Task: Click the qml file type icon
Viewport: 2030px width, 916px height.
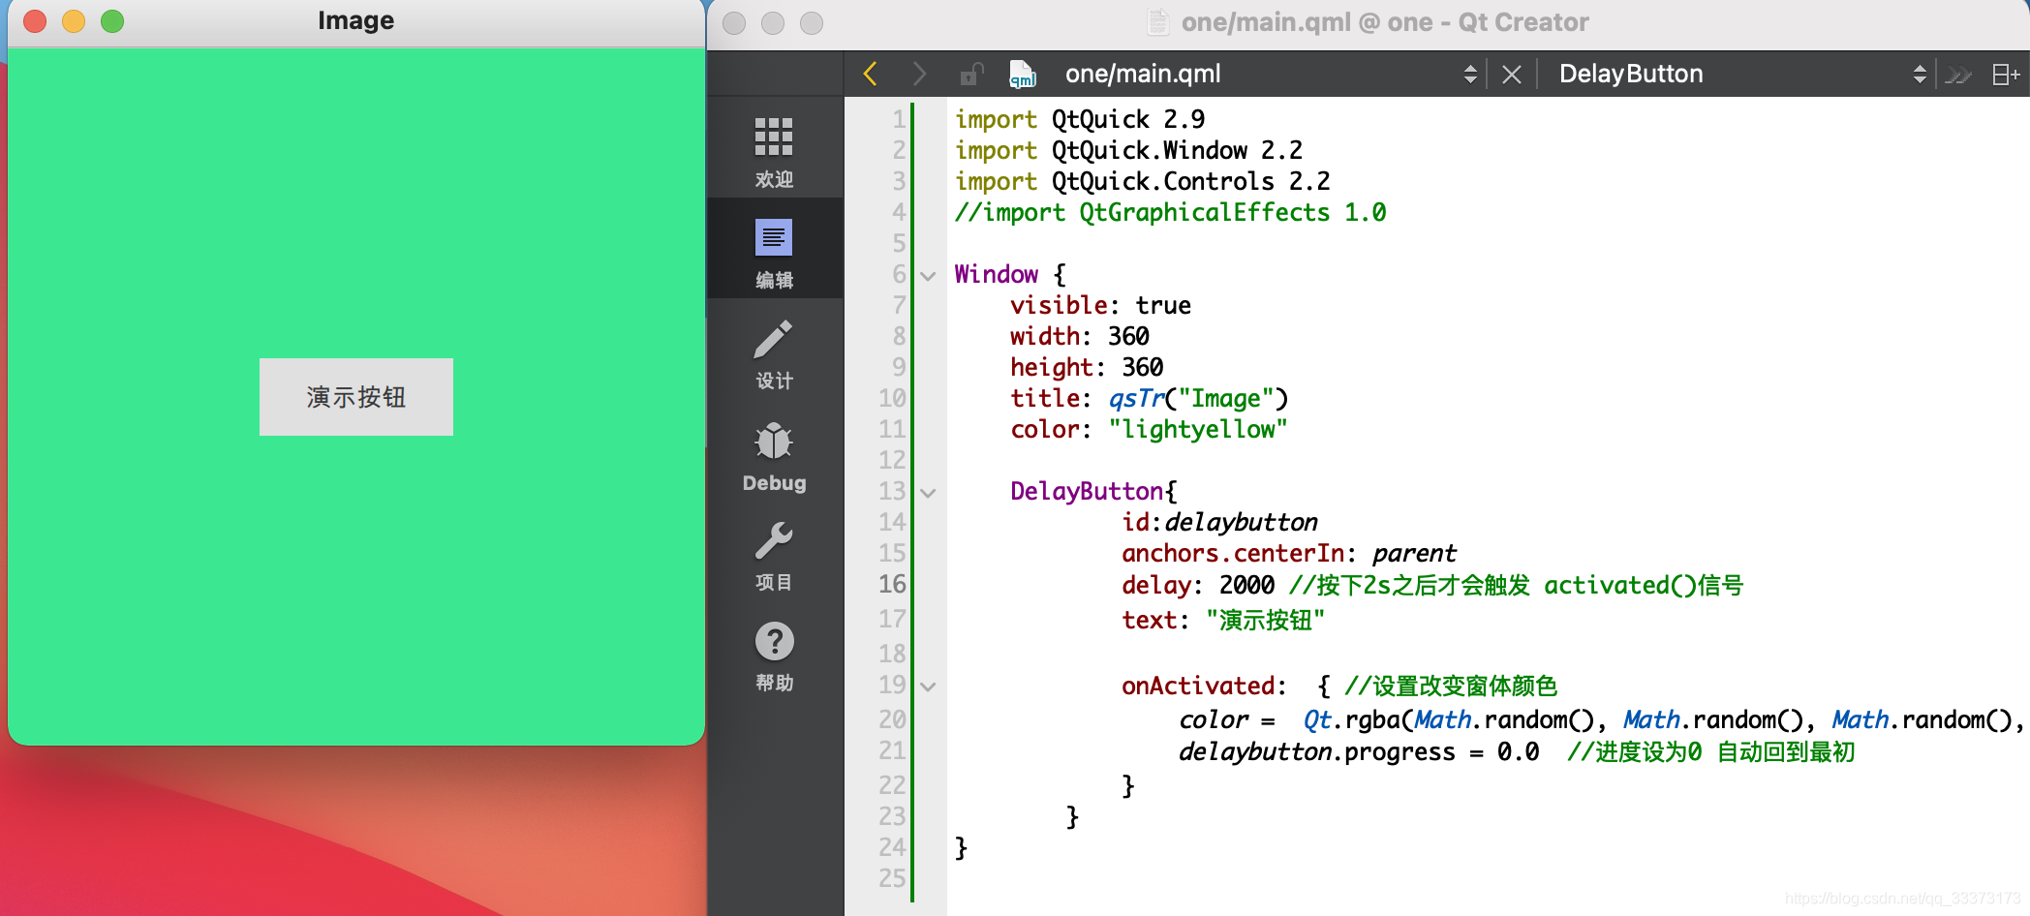Action: pos(1022,74)
